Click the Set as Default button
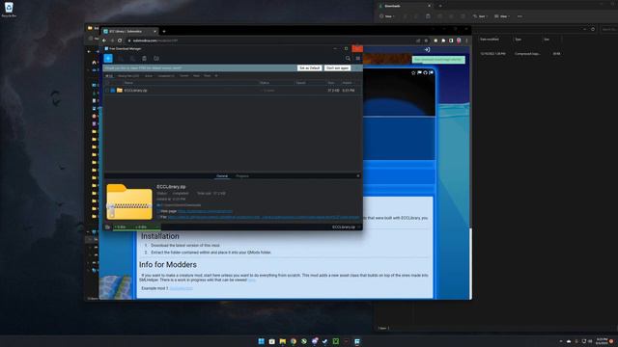Image resolution: width=618 pixels, height=347 pixels. (x=309, y=68)
